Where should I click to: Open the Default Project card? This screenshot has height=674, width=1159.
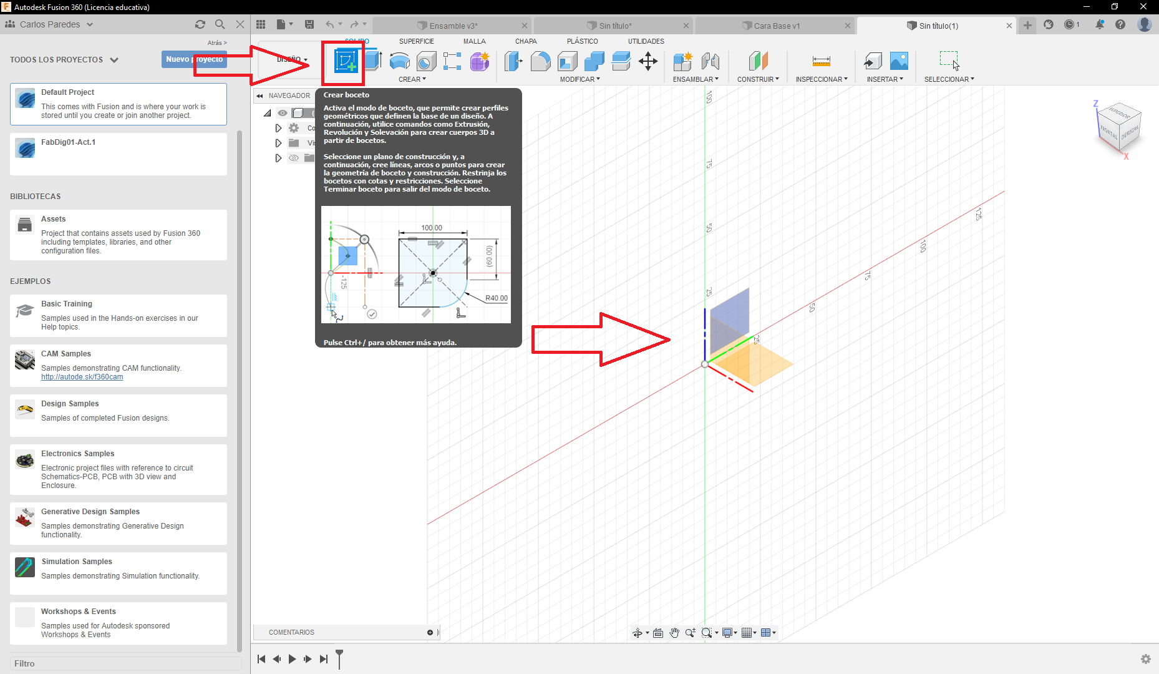pyautogui.click(x=119, y=104)
